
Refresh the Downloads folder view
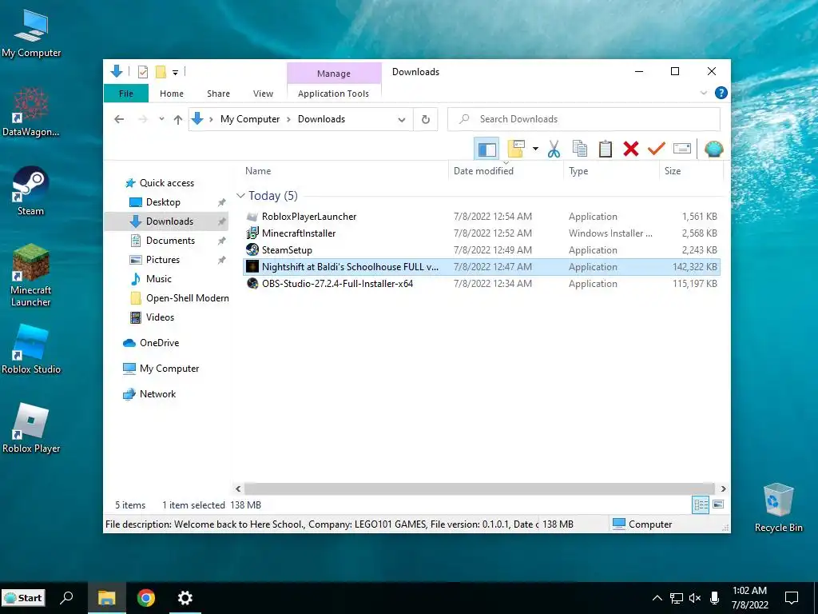pyautogui.click(x=426, y=120)
